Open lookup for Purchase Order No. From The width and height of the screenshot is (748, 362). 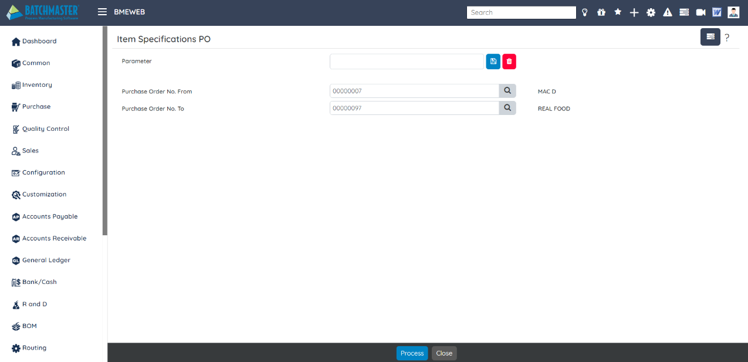(x=507, y=91)
